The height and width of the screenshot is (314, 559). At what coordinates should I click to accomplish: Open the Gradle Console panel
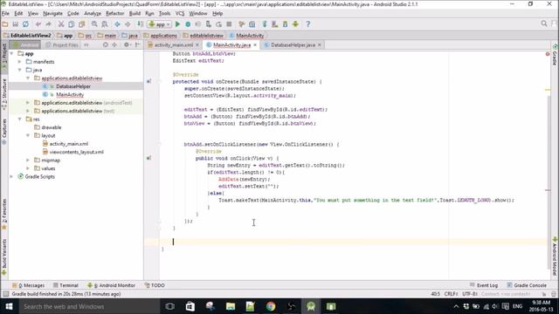[527, 285]
